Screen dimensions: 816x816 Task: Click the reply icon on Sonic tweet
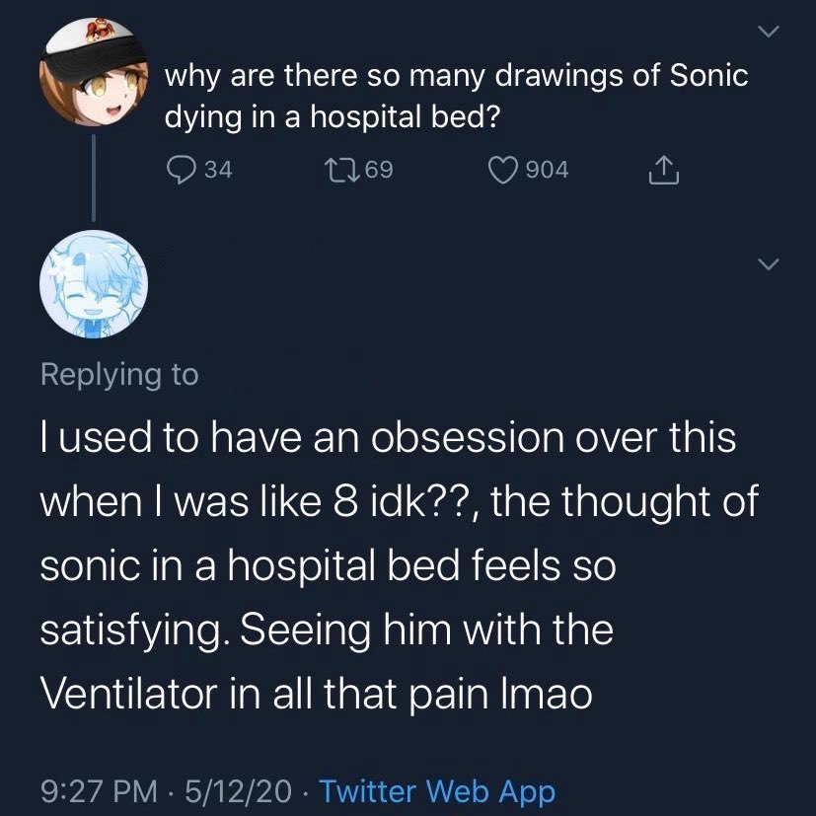tap(182, 169)
